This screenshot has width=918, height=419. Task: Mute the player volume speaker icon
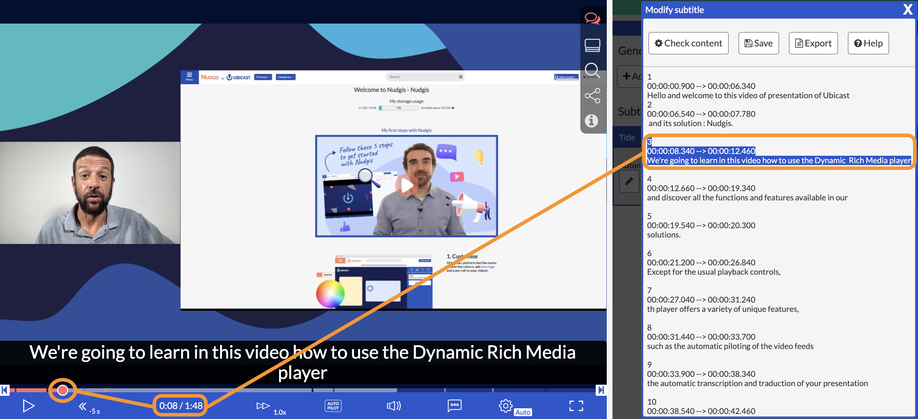tap(394, 406)
